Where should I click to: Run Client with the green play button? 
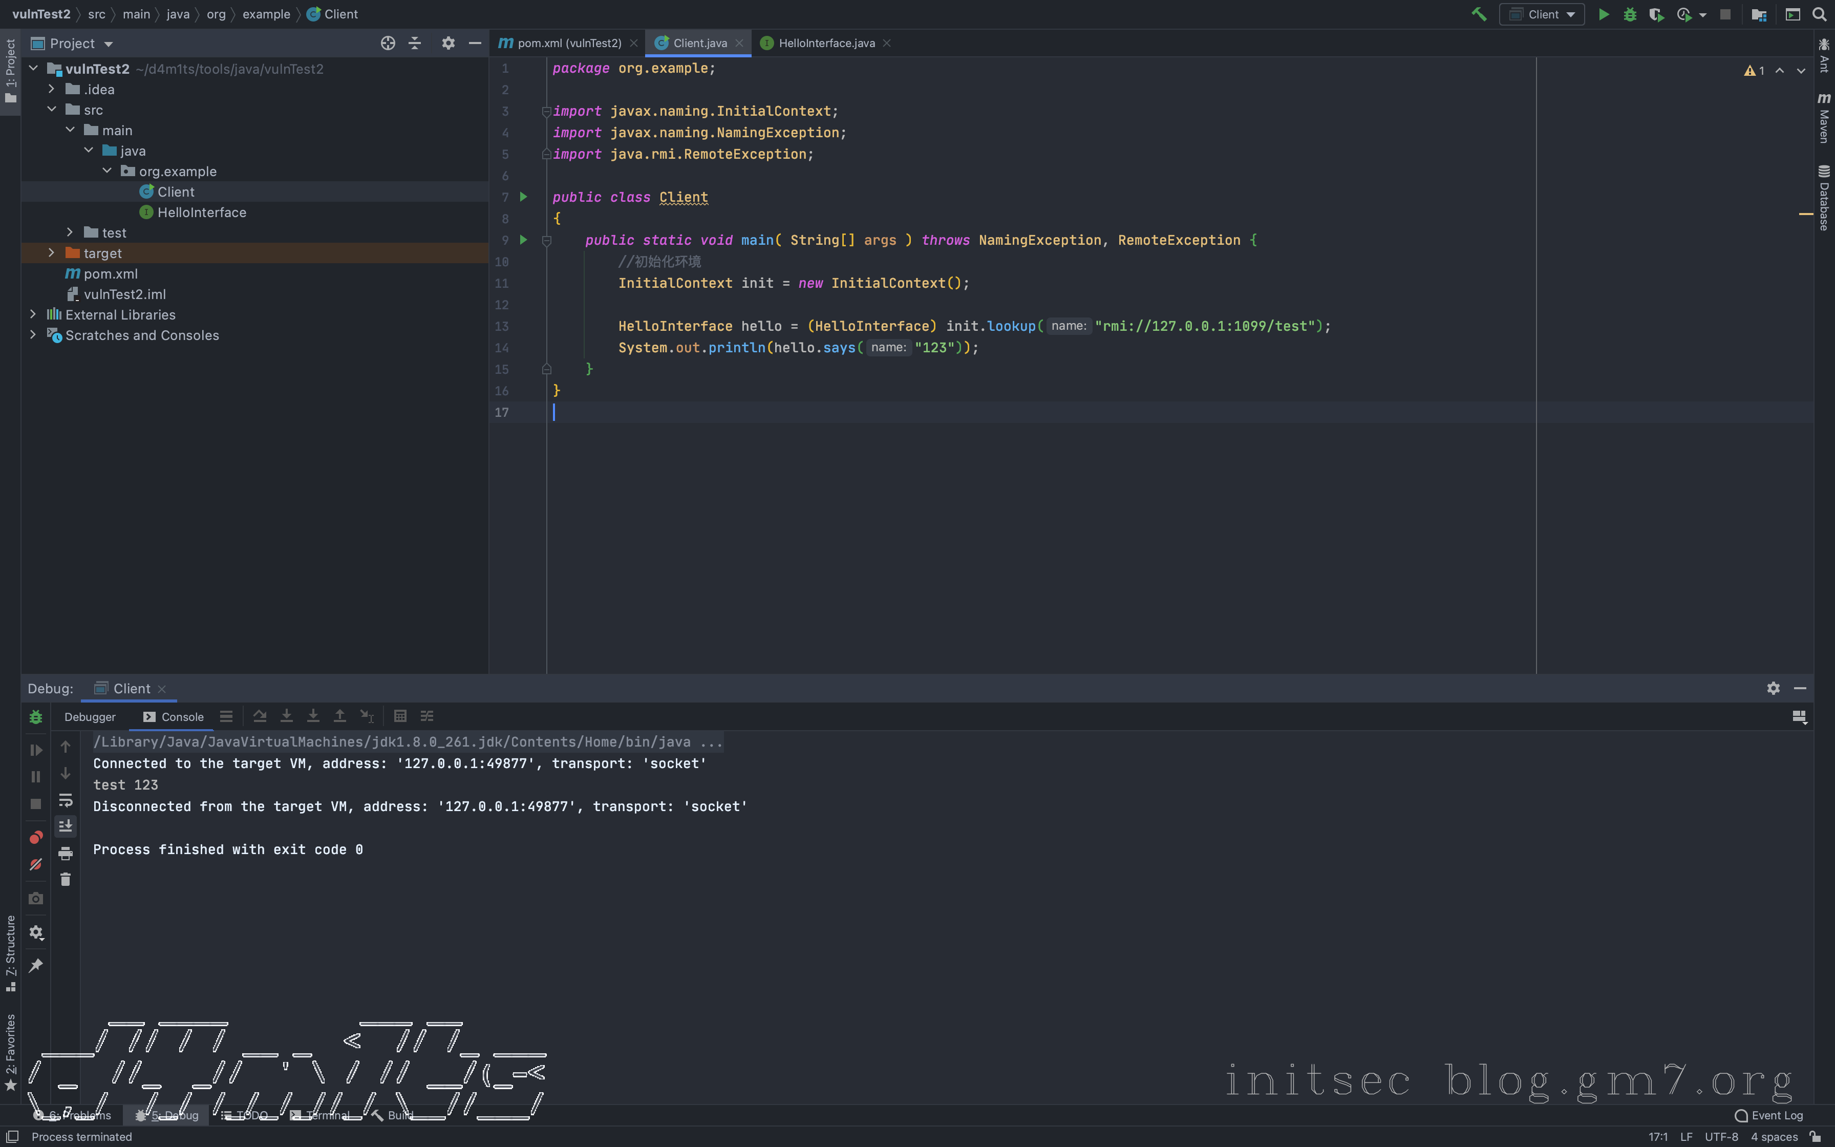click(1604, 14)
